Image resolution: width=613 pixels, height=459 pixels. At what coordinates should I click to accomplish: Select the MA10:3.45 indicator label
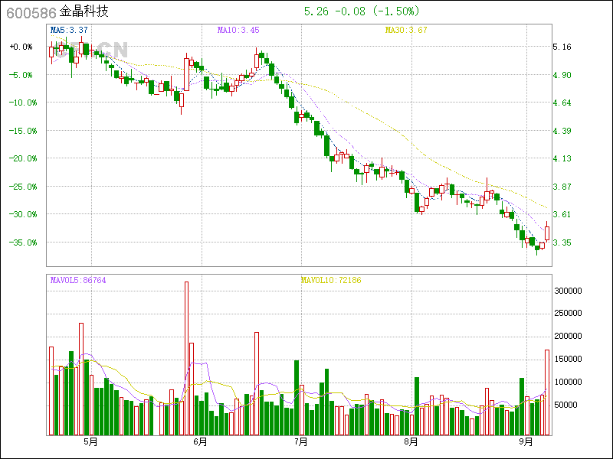coord(238,30)
